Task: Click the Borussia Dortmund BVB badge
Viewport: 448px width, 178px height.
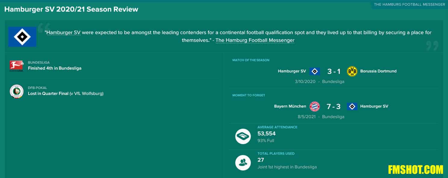Action: [352, 71]
